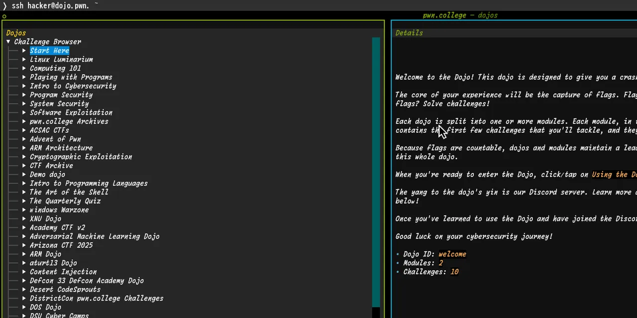The image size is (637, 318).
Task: Select DistrictCon pwn.college Challenges entry
Action: (x=97, y=299)
